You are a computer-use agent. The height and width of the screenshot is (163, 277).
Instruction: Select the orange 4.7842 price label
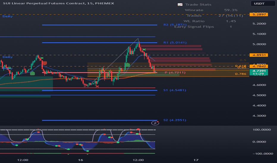(x=259, y=66)
